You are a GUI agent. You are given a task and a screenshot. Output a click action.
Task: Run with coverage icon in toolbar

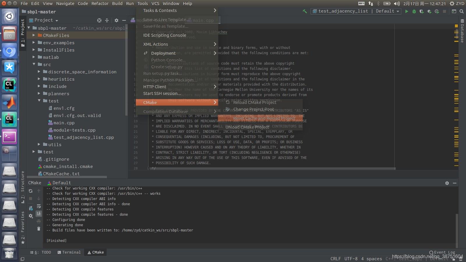[421, 11]
